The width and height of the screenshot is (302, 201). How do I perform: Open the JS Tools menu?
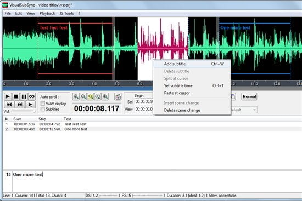tap(66, 13)
